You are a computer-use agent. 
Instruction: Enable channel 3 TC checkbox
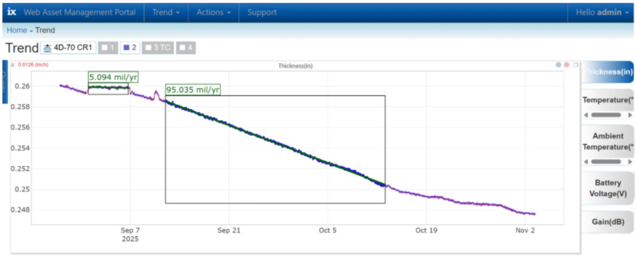148,48
